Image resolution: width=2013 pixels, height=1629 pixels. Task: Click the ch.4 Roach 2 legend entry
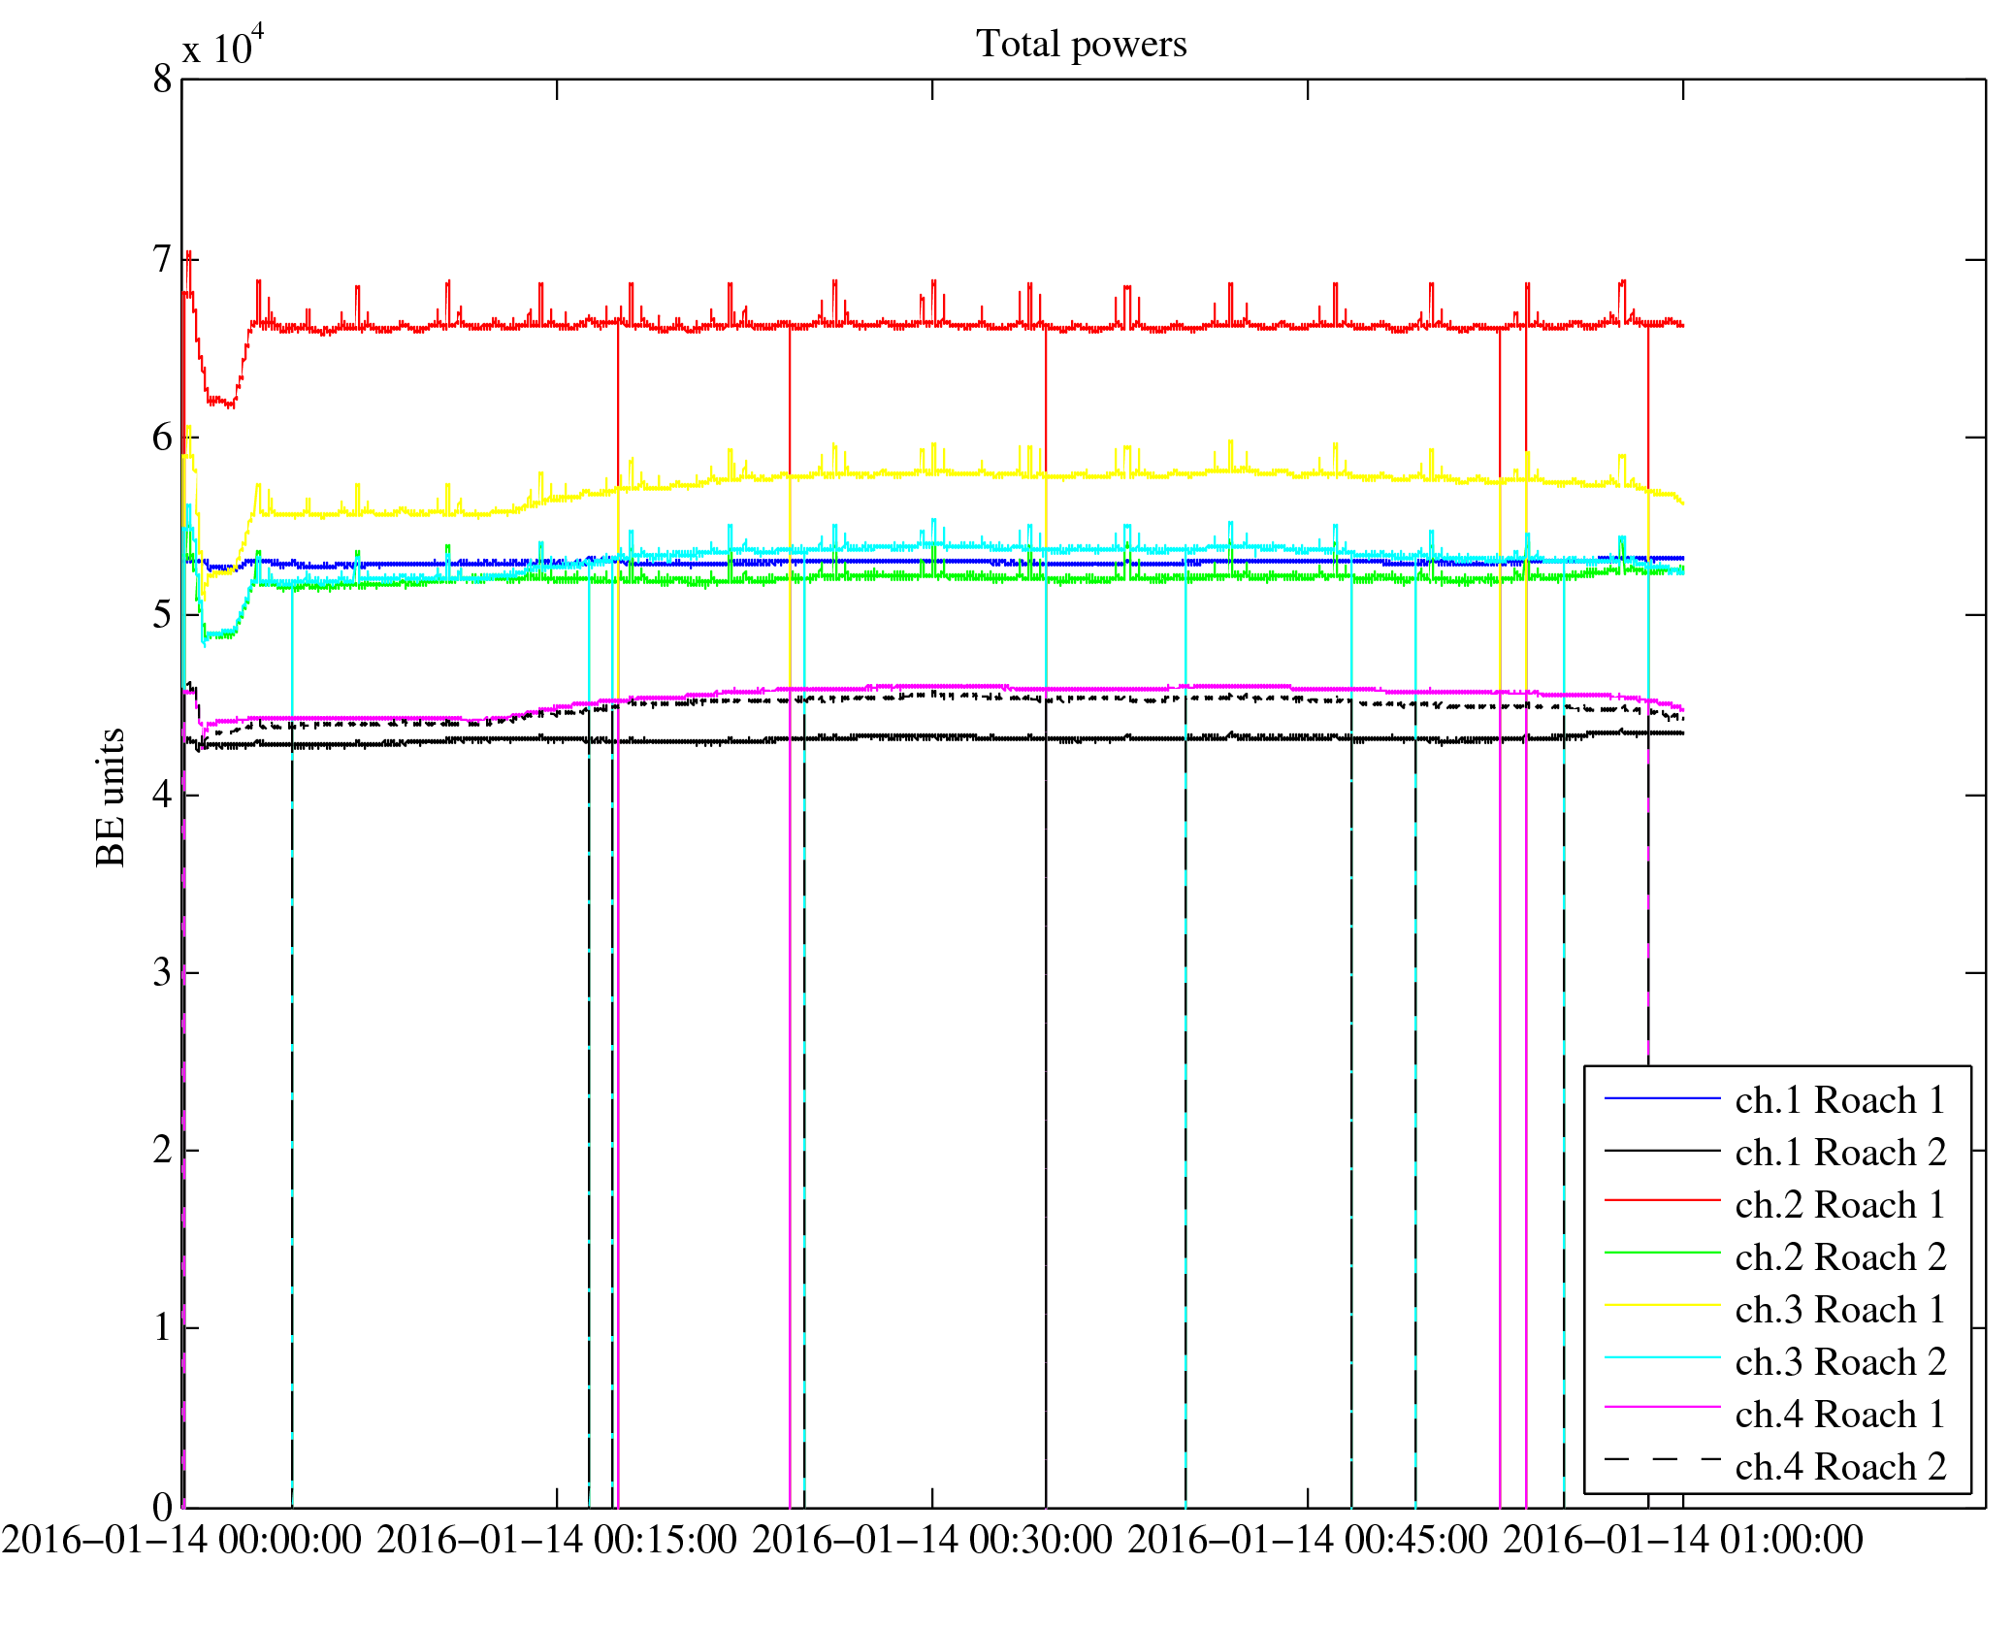(1839, 1467)
